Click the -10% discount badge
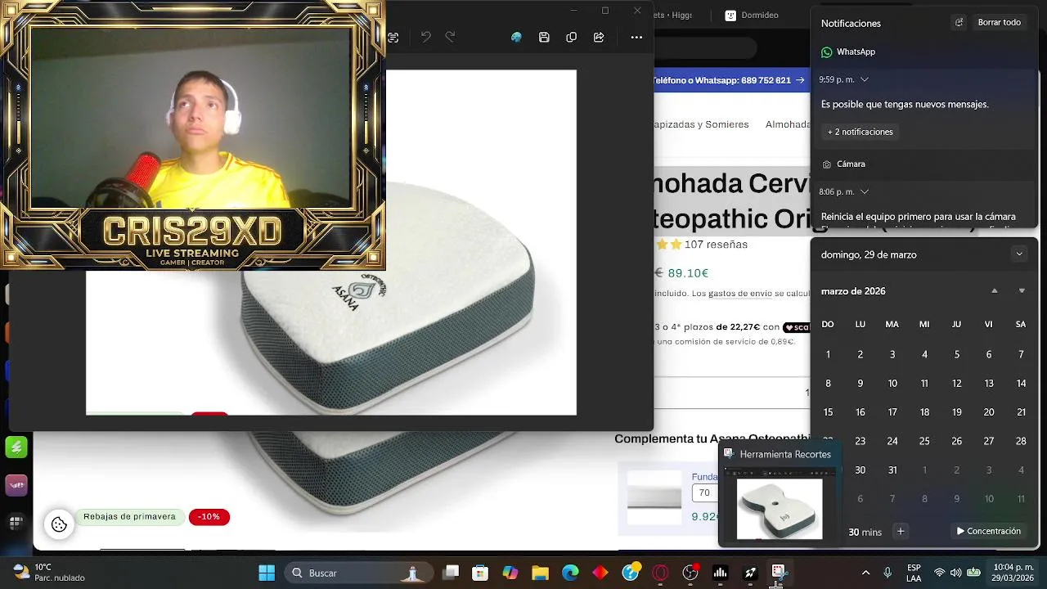The height and width of the screenshot is (589, 1047). pos(209,517)
